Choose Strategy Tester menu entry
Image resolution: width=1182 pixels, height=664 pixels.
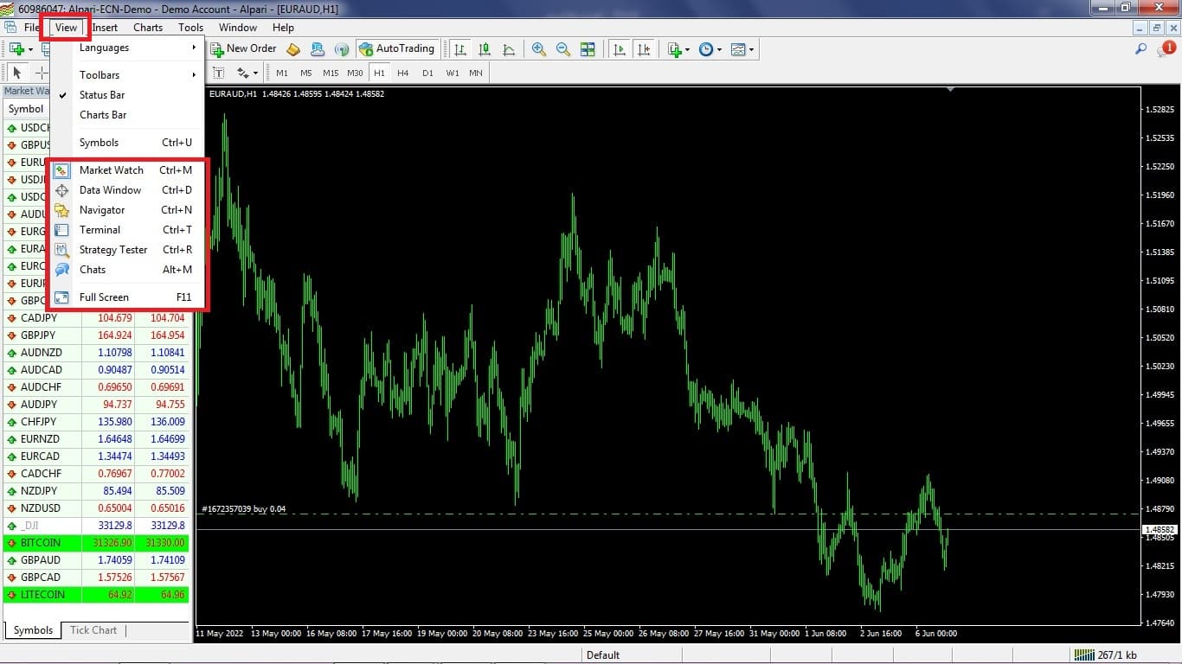pos(128,250)
